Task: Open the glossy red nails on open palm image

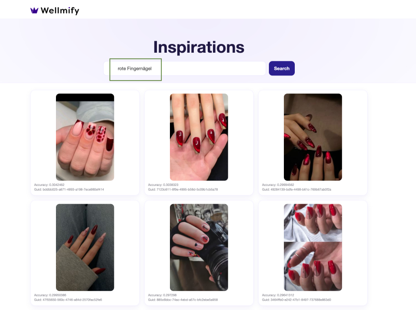Action: 199,137
